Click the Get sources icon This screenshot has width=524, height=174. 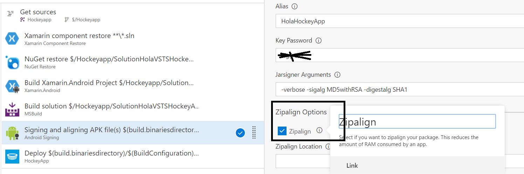[x=11, y=14]
